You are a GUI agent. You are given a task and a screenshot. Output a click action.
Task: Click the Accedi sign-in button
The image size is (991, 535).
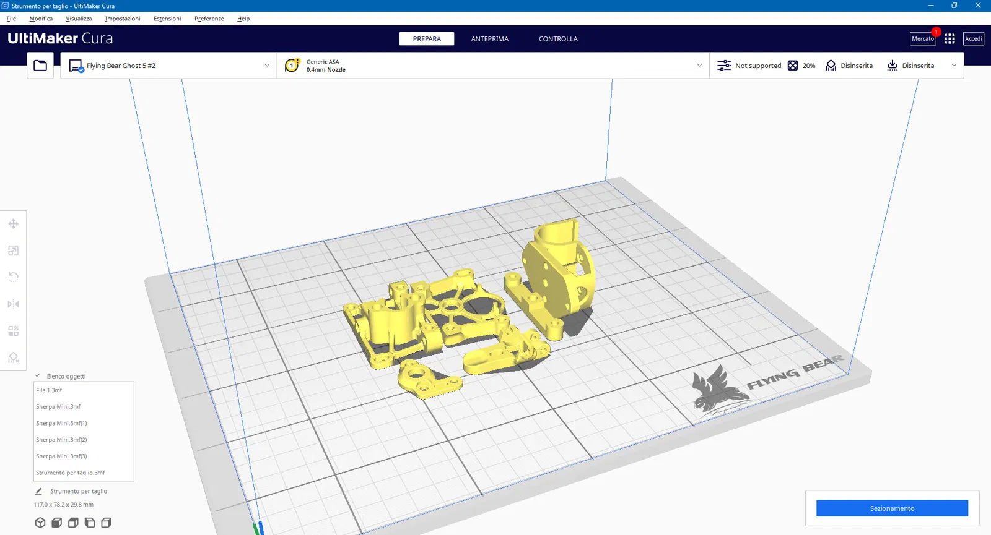[x=974, y=39]
